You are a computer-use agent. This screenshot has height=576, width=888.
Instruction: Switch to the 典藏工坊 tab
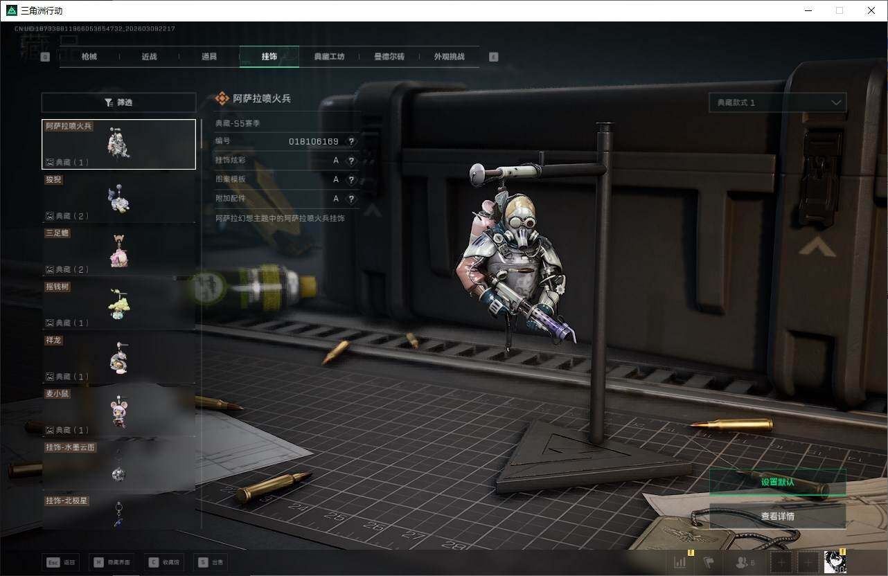point(329,57)
